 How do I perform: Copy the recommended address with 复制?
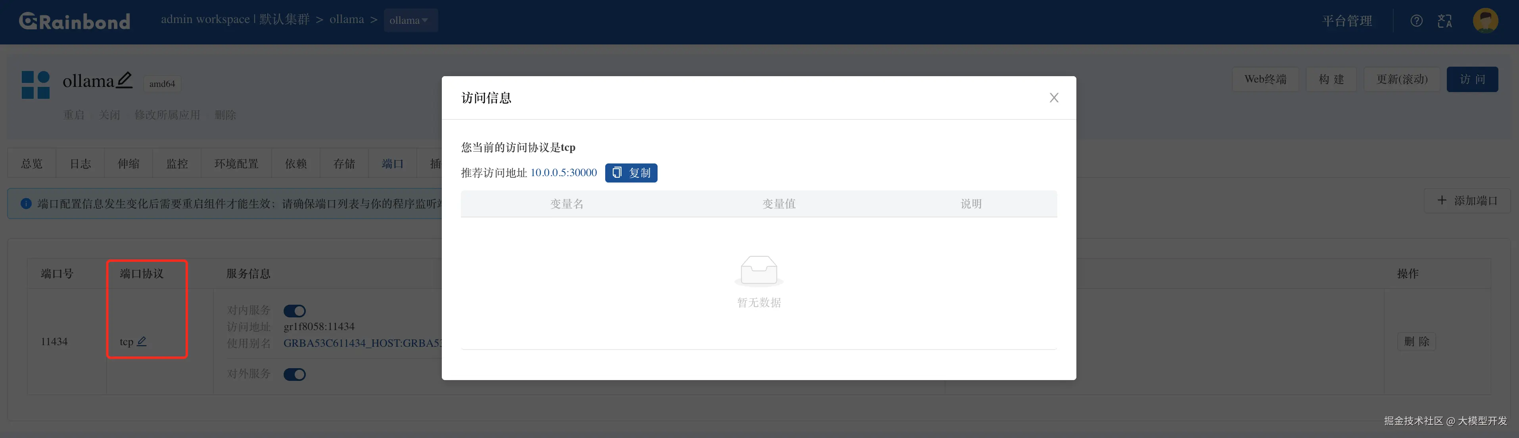tap(631, 173)
